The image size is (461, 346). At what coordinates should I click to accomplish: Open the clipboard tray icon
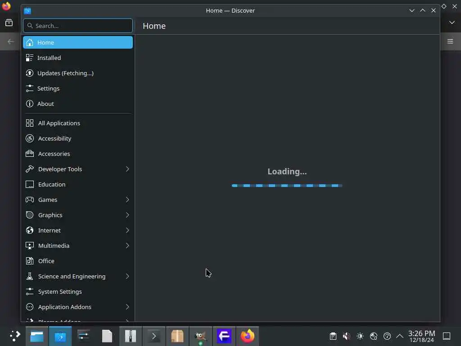click(x=333, y=336)
